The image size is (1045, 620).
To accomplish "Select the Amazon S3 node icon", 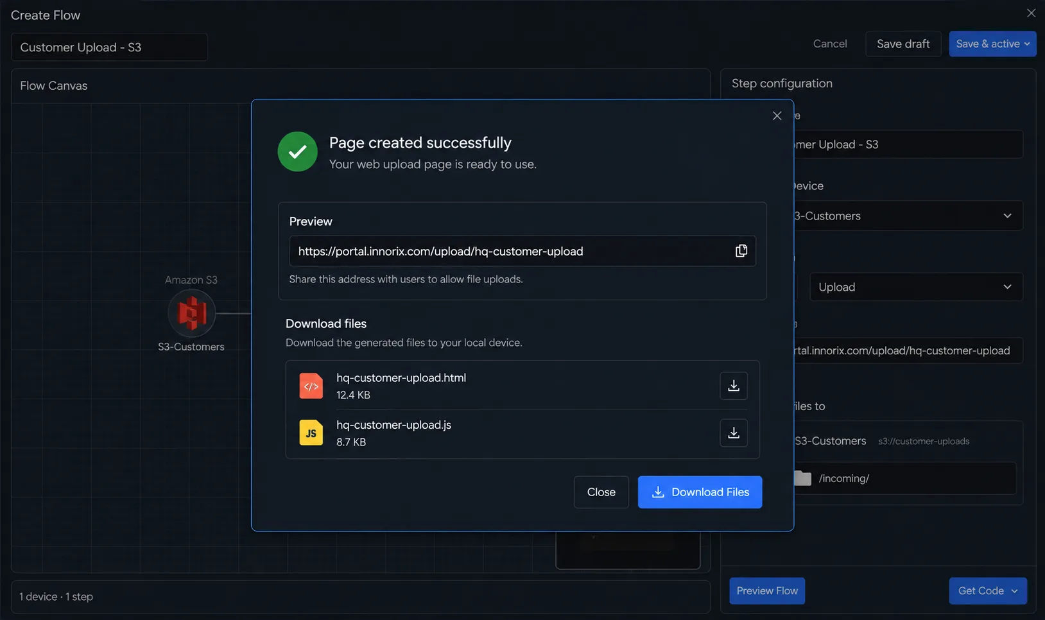I will [191, 313].
